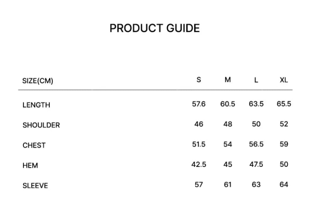Click the chest value 56.5 for L

click(x=256, y=144)
